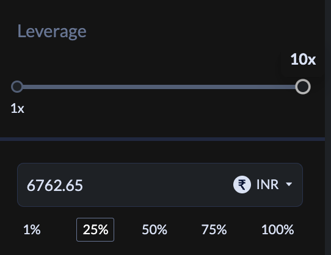Select the 1% amount preset
This screenshot has width=331, height=255.
[32, 229]
